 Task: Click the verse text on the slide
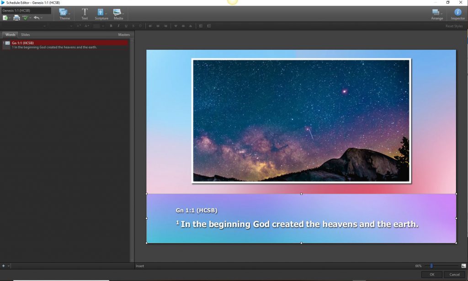[x=297, y=224]
